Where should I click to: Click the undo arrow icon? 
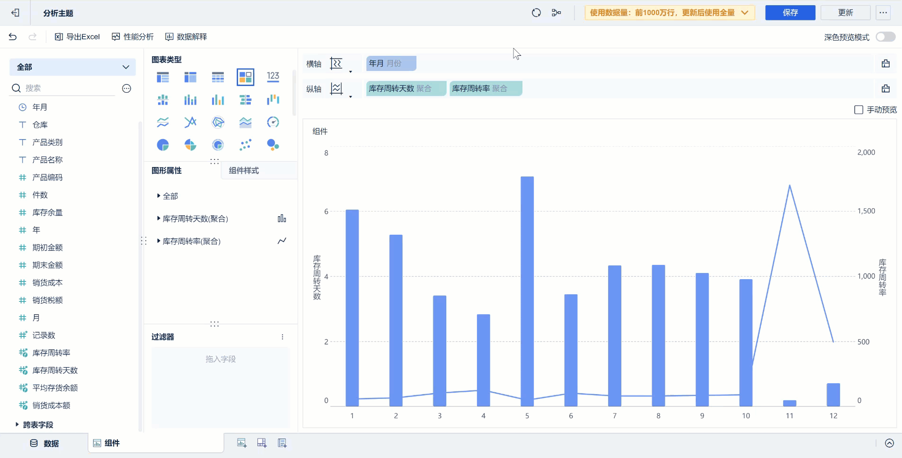click(13, 37)
